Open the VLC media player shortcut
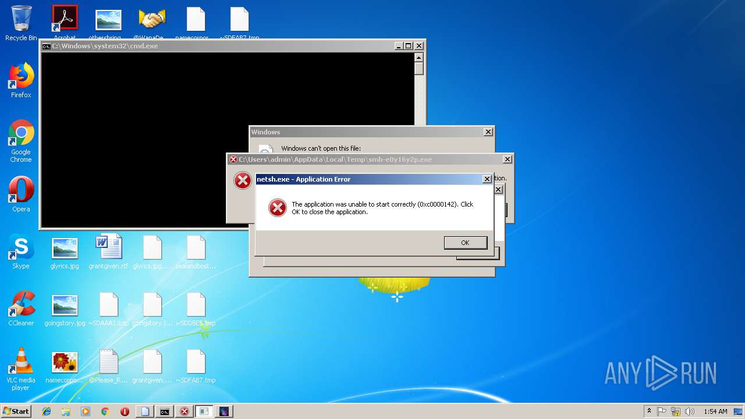745x419 pixels. click(21, 369)
